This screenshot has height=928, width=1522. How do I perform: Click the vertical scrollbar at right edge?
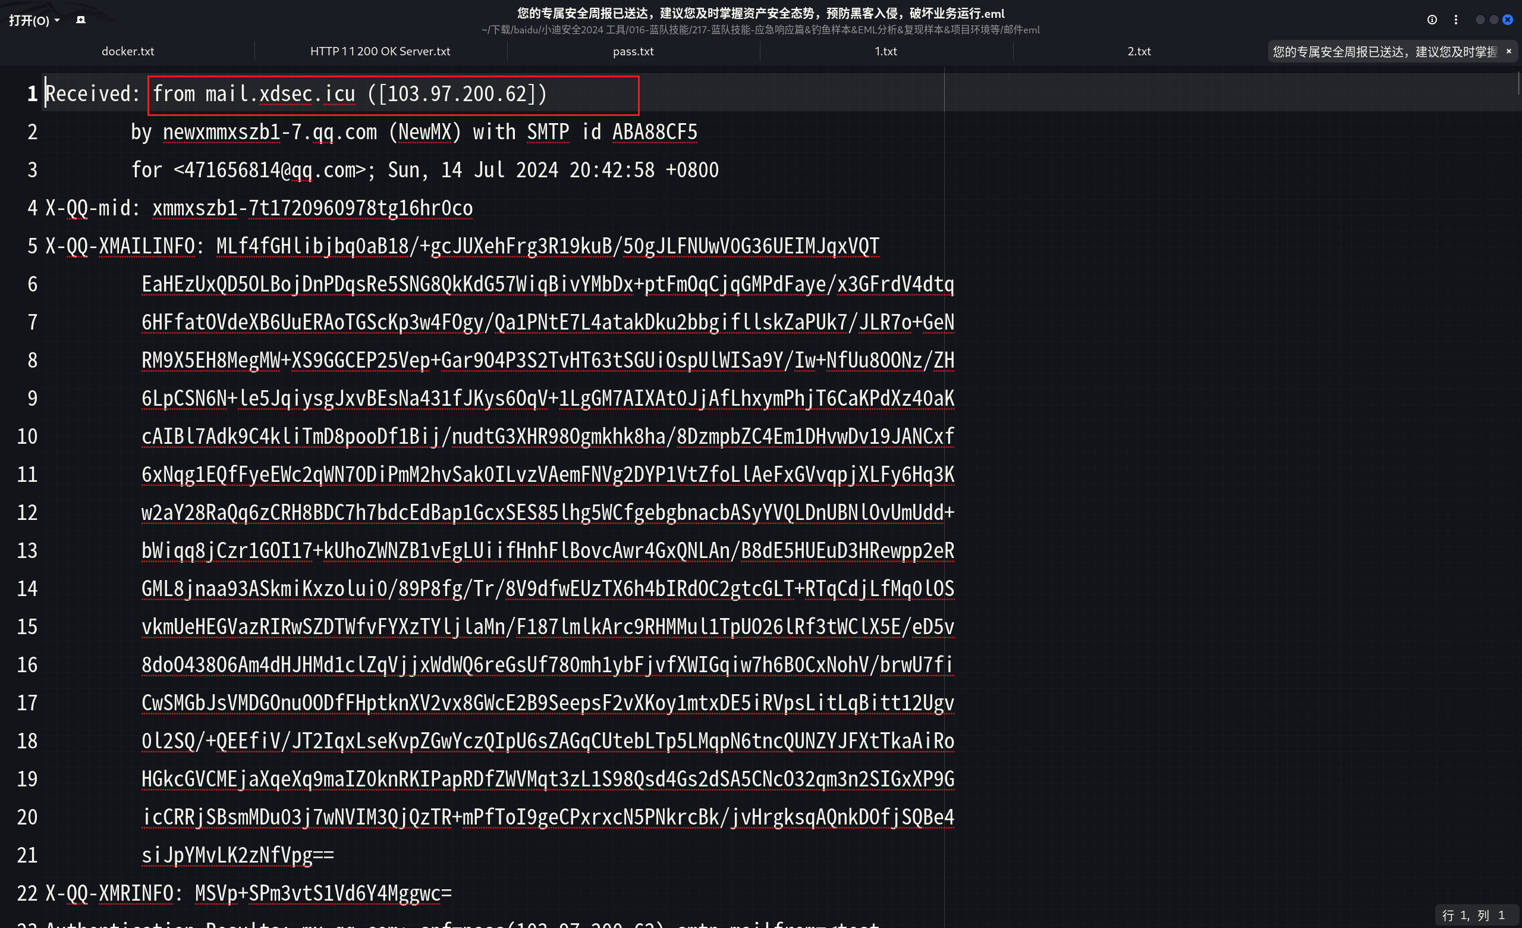coord(1518,83)
